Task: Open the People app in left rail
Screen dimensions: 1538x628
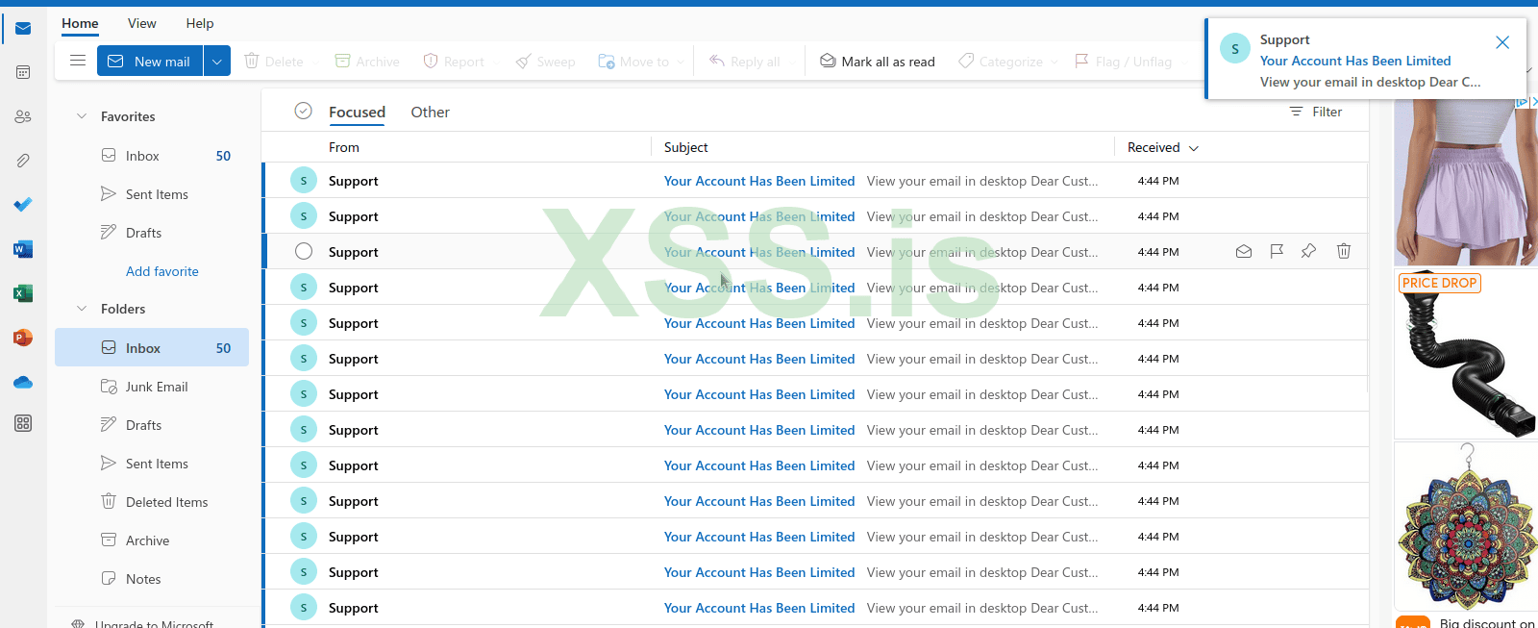Action: point(23,116)
